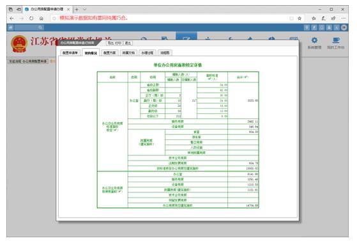Open the tab list chevron beside new tab
This screenshot has width=357, height=243.
84,10
